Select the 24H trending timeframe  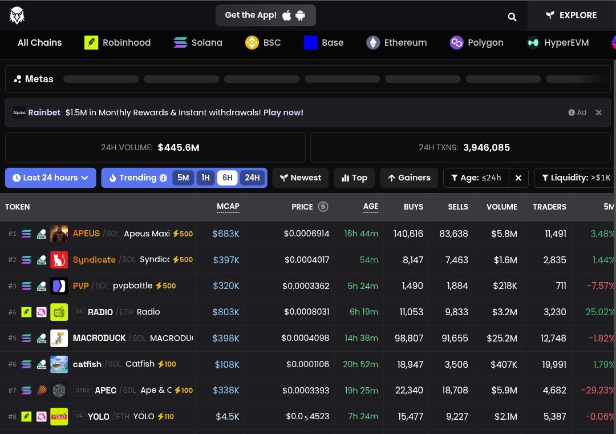(252, 178)
